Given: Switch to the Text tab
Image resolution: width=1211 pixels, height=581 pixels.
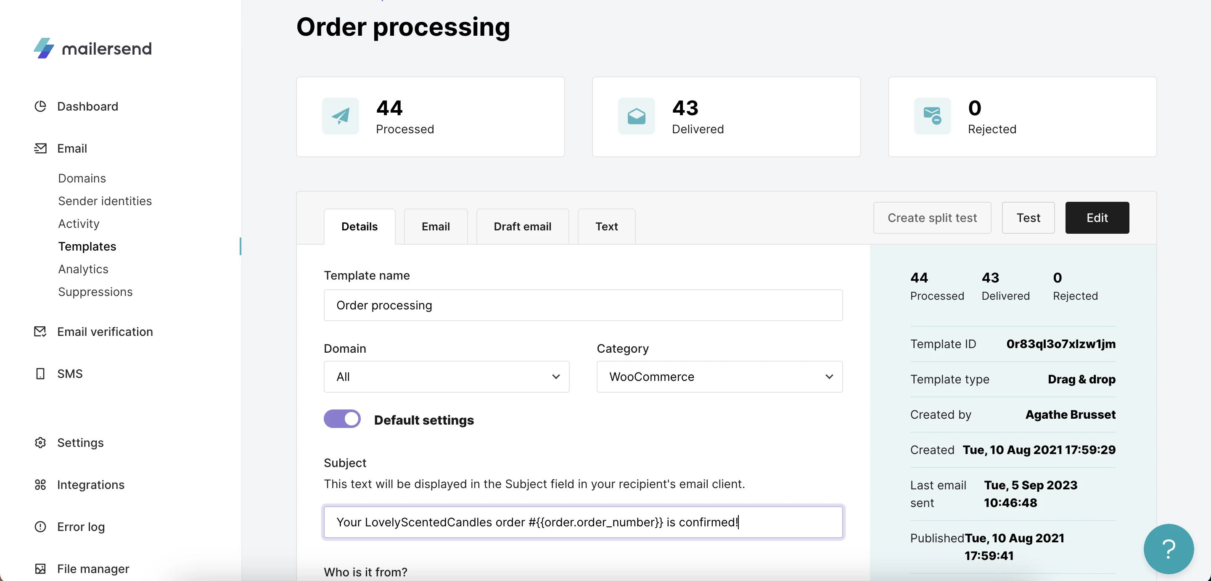Looking at the screenshot, I should 606,227.
